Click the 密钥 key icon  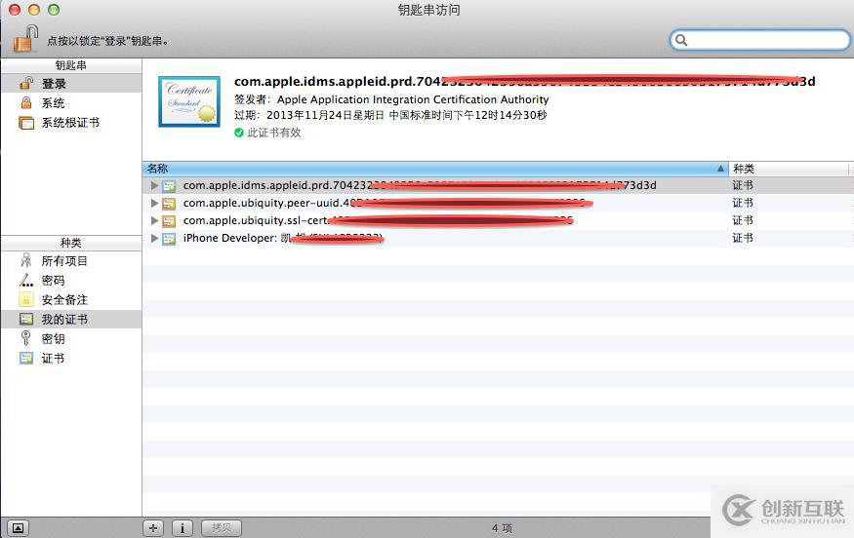coord(25,338)
